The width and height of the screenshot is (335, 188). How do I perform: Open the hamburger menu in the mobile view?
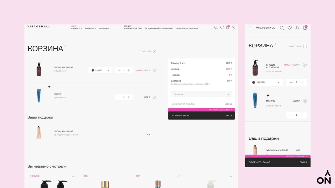pos(251,28)
